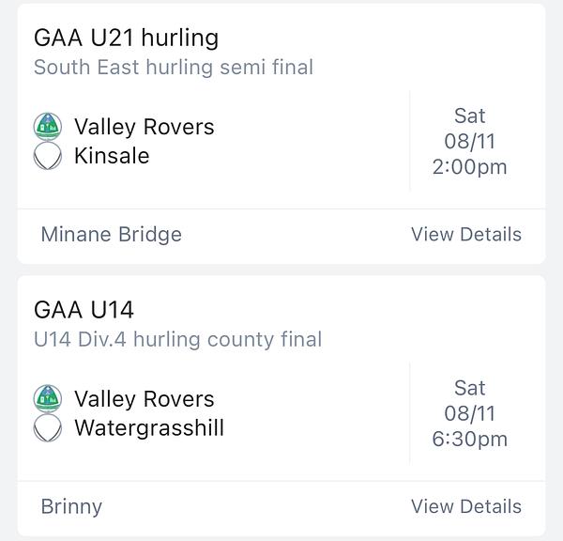
Task: Click Kinsale placeholder crest icon
Action: tap(48, 156)
